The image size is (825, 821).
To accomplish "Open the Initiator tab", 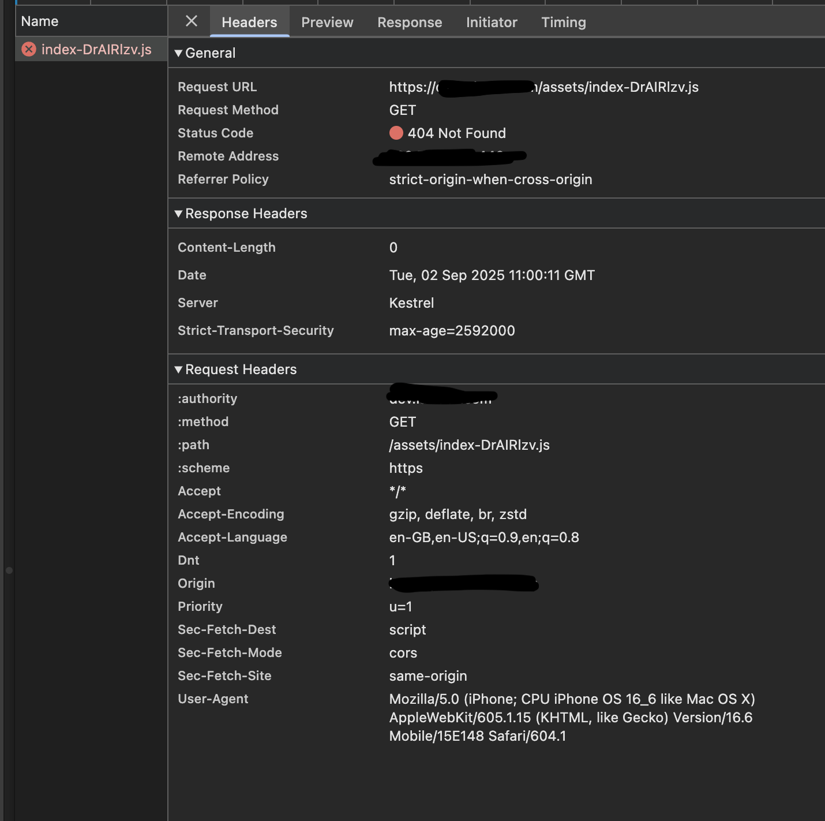I will [x=492, y=23].
